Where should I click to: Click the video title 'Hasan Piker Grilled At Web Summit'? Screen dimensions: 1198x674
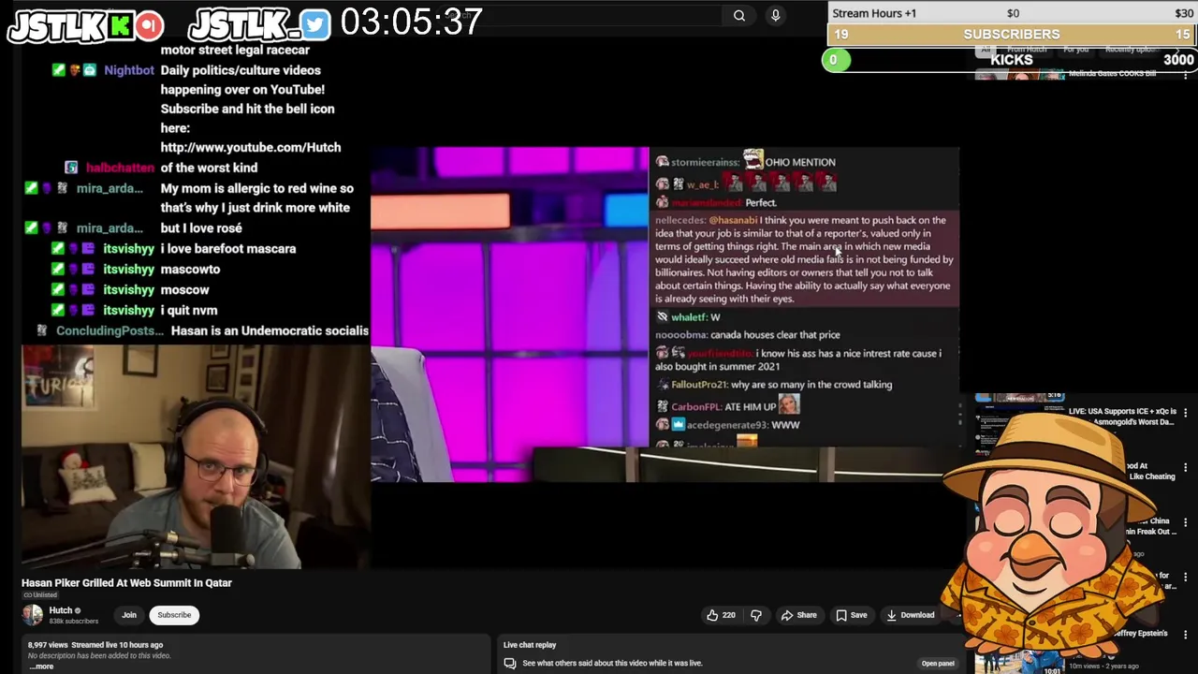click(126, 582)
